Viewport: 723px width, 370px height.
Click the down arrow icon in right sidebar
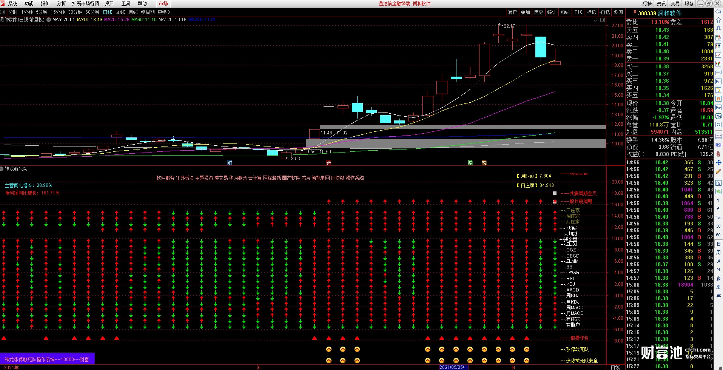point(718,29)
